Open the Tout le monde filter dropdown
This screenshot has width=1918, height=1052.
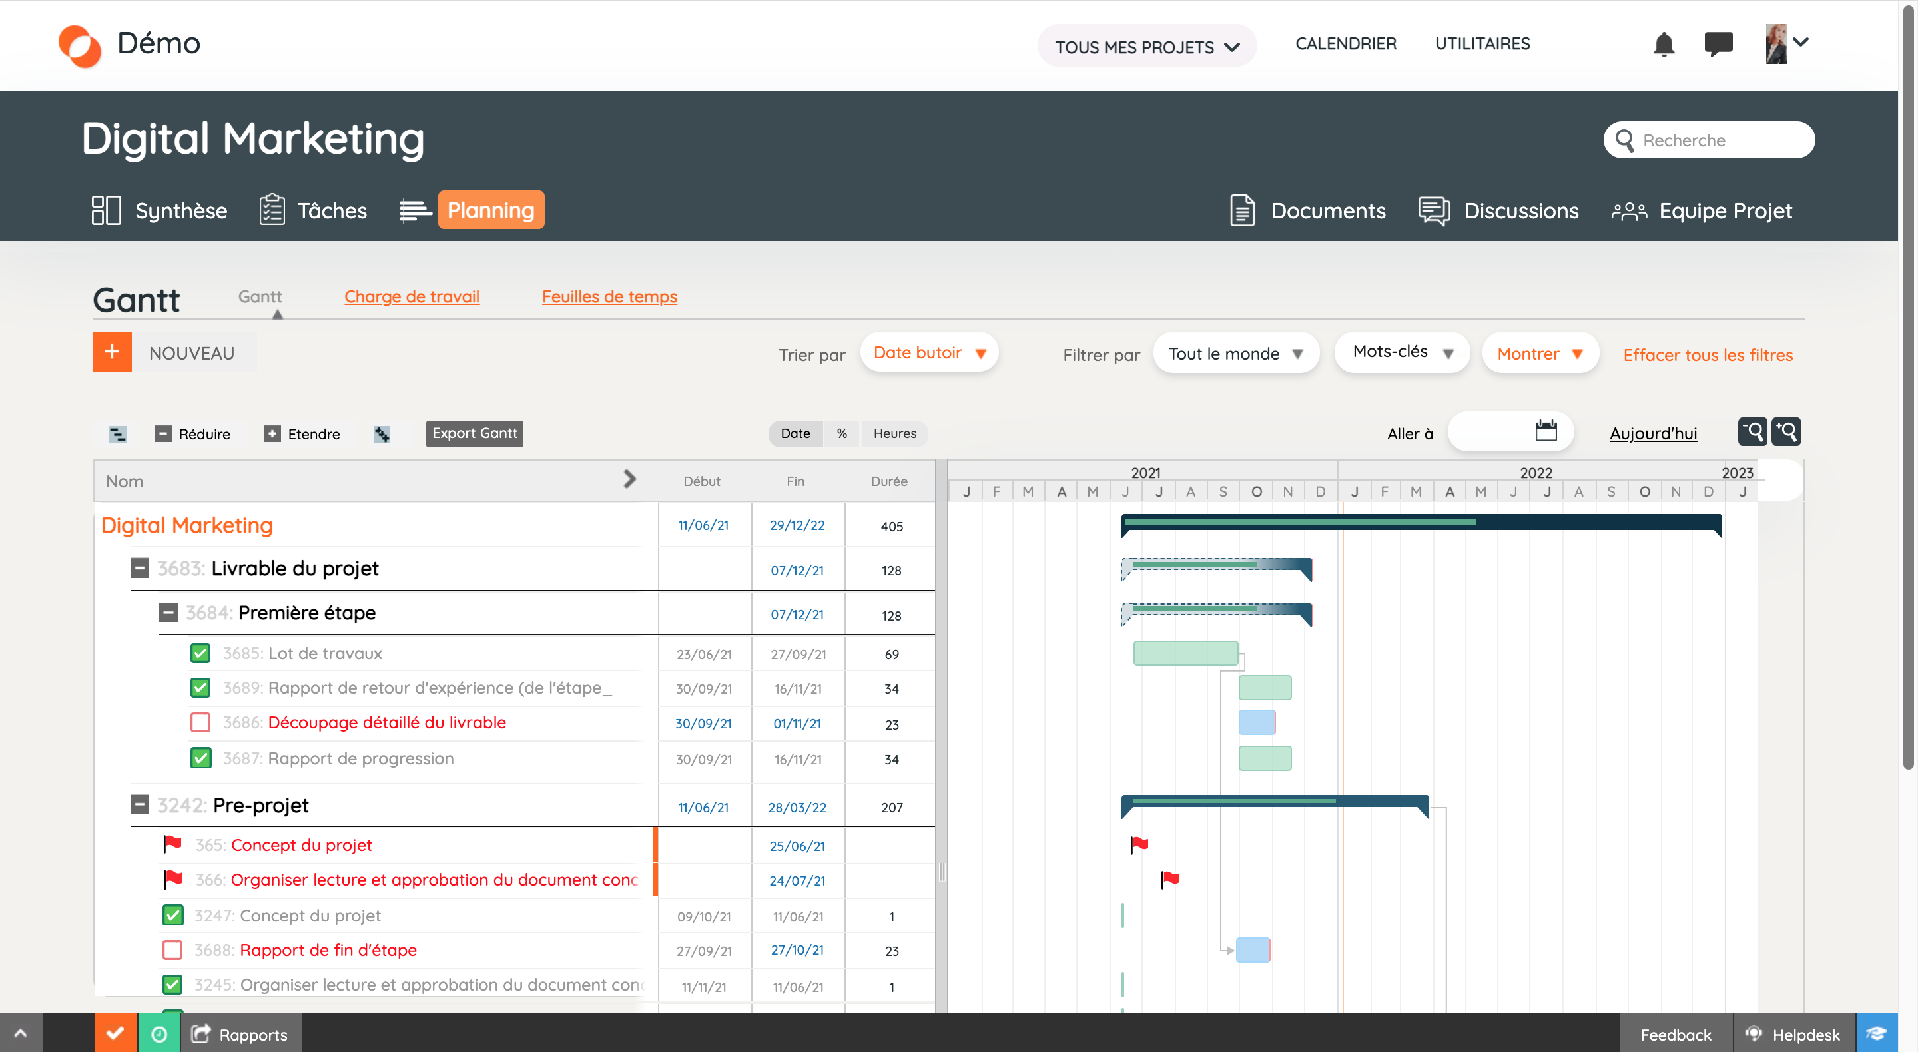[1235, 353]
